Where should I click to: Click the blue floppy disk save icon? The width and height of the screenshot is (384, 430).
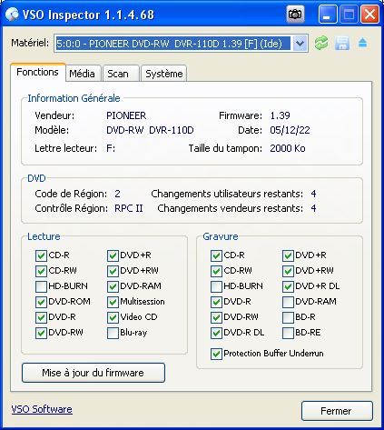[x=342, y=43]
